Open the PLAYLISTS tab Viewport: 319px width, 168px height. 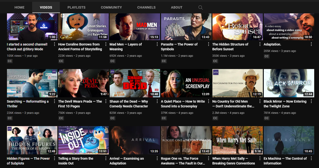(77, 7)
